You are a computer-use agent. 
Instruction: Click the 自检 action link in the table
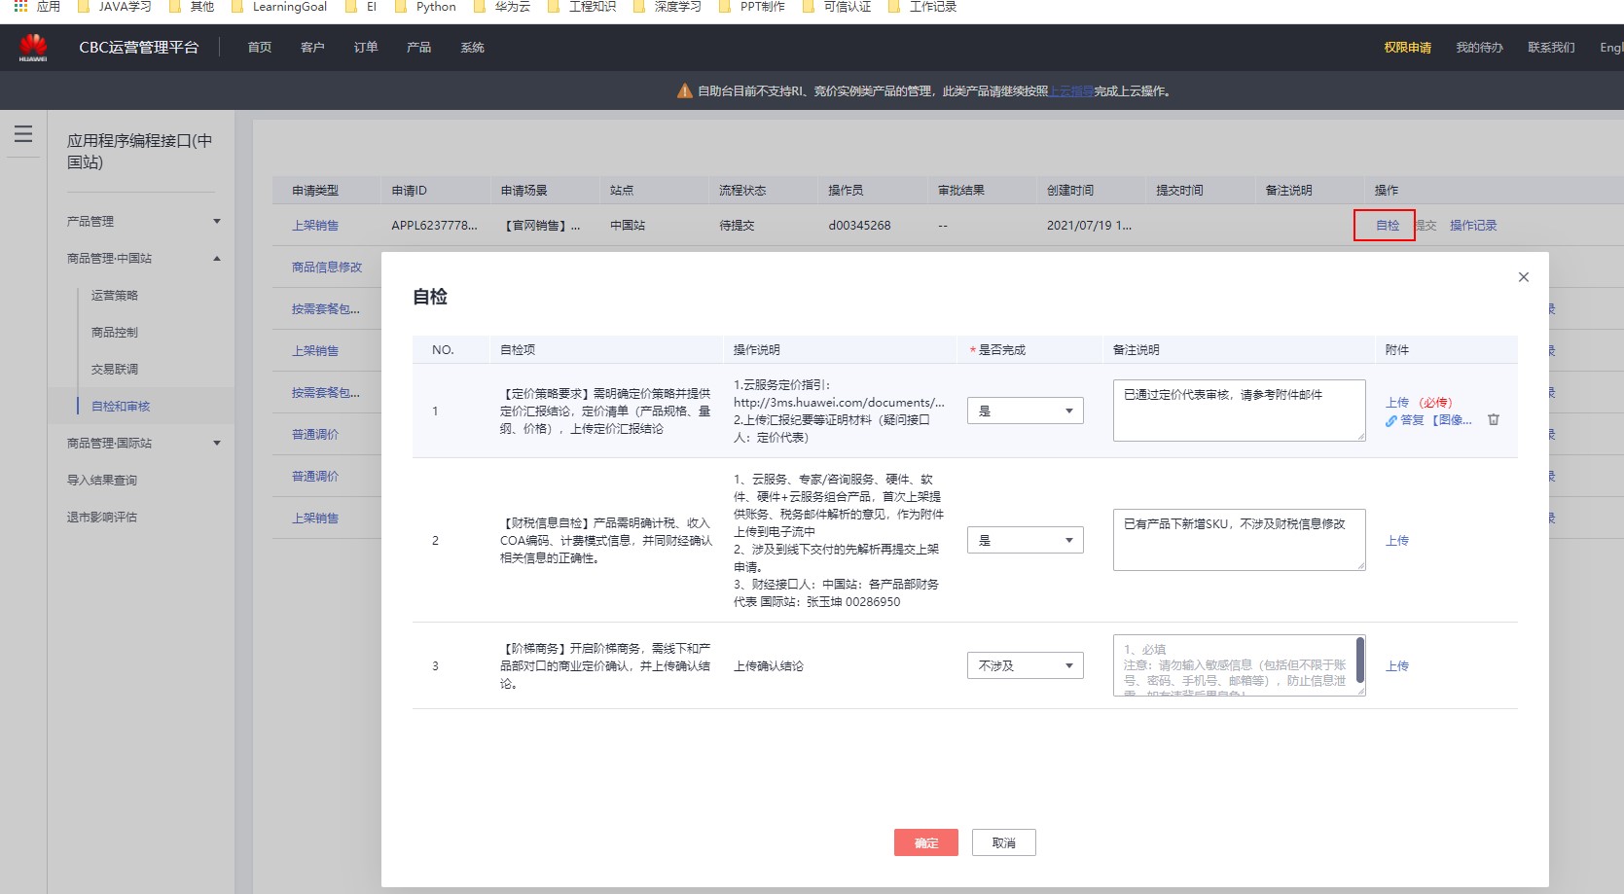(1388, 226)
